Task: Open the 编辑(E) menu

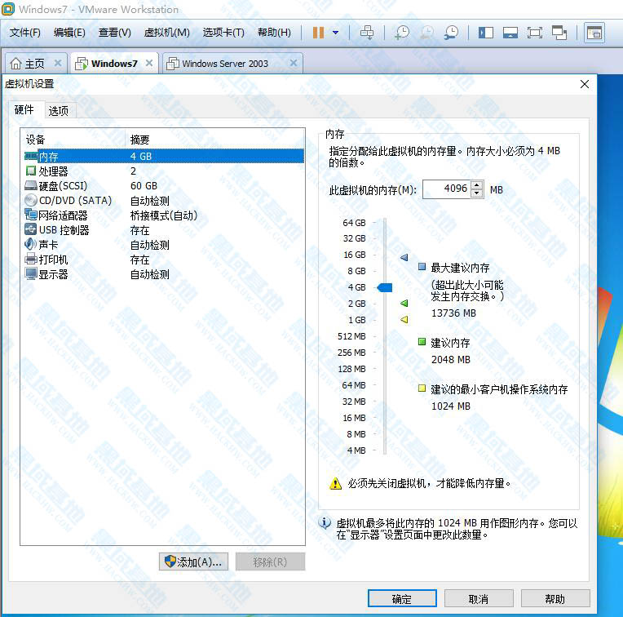Action: [x=69, y=33]
